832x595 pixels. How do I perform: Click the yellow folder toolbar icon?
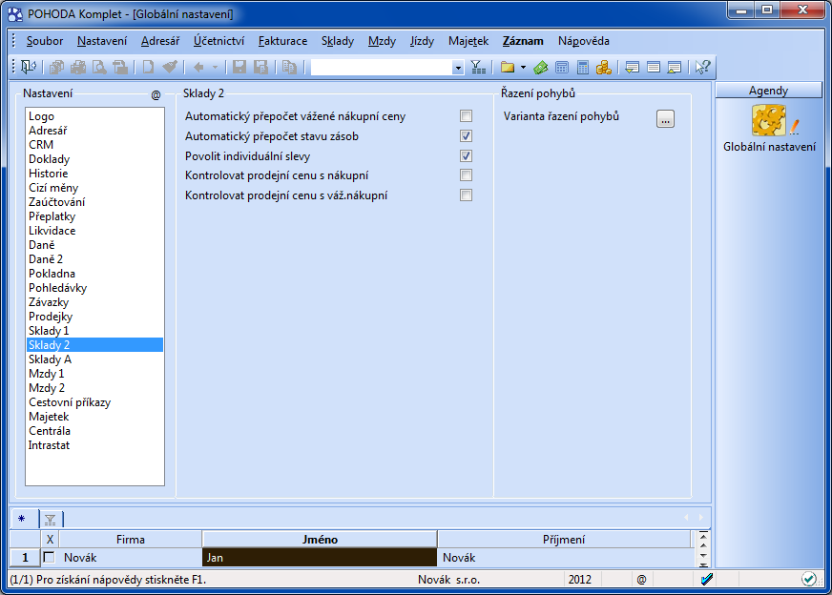508,67
